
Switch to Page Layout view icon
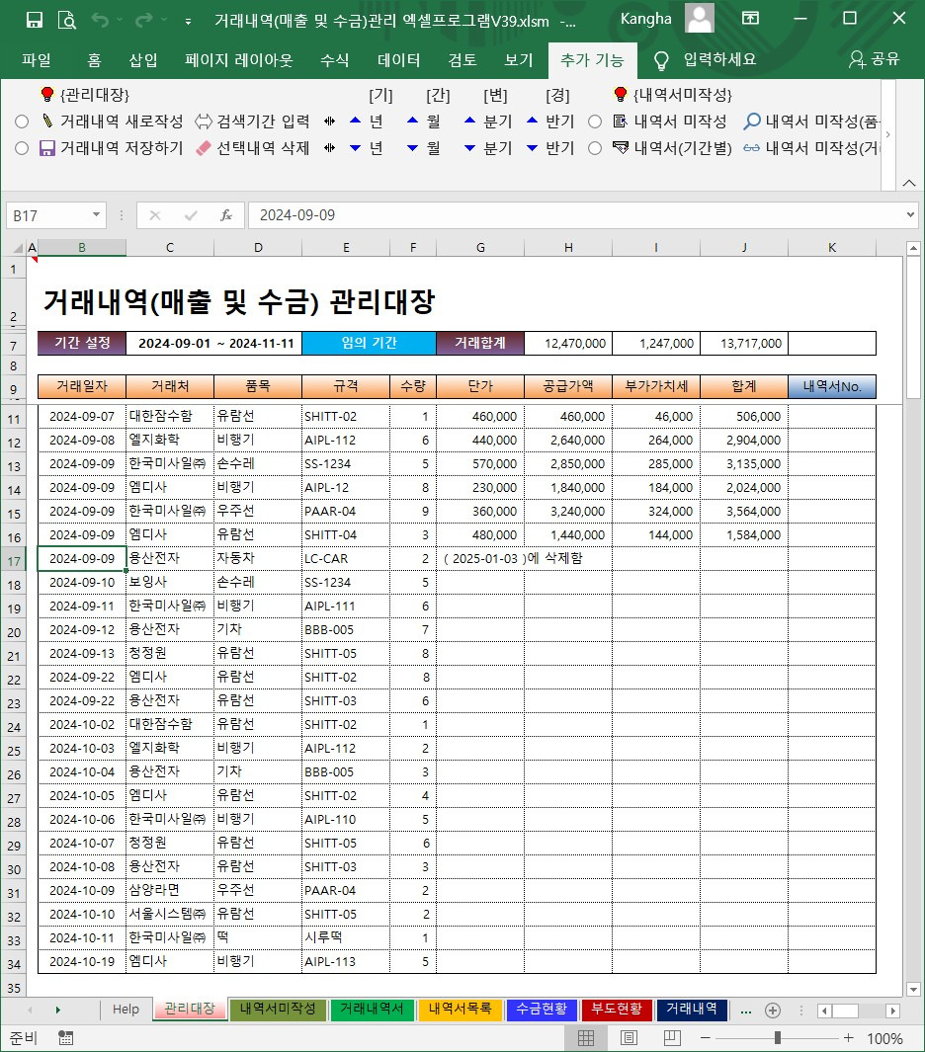[629, 1038]
